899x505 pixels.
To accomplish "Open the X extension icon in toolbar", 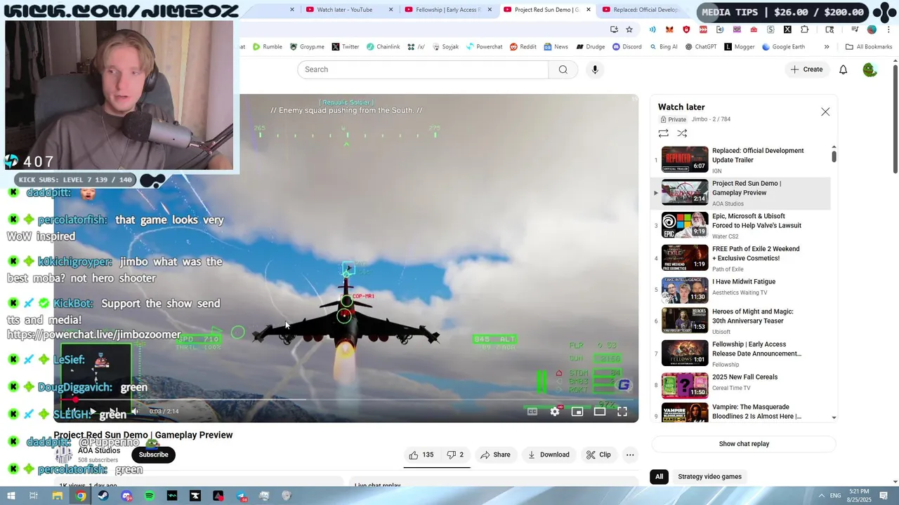I will pos(787,29).
